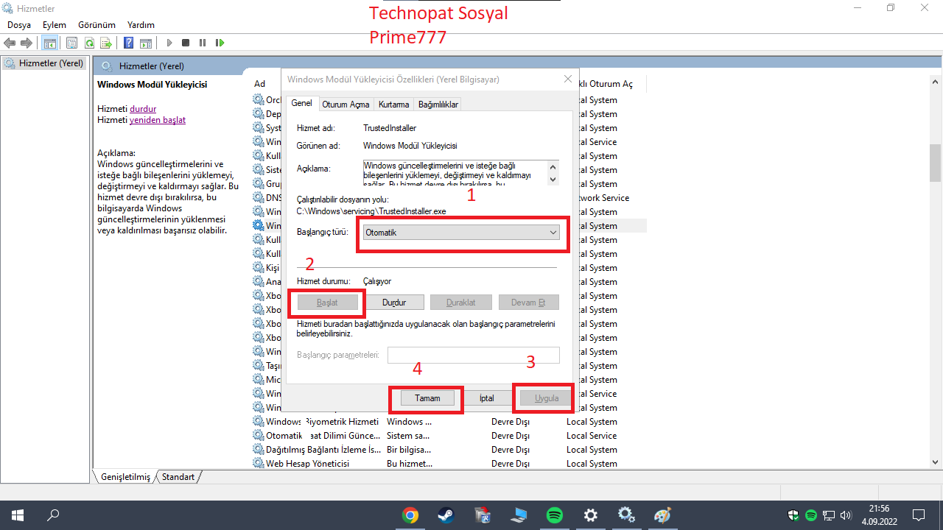This screenshot has height=530, width=943.
Task: Click the Back arrow in the toolbar
Action: pyautogui.click(x=10, y=43)
